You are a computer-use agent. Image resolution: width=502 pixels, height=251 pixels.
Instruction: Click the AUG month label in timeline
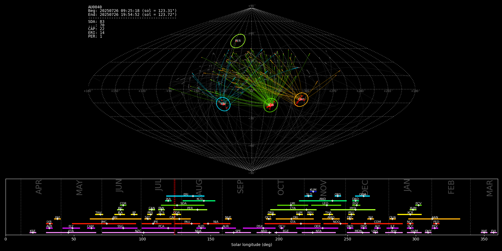[199, 187]
